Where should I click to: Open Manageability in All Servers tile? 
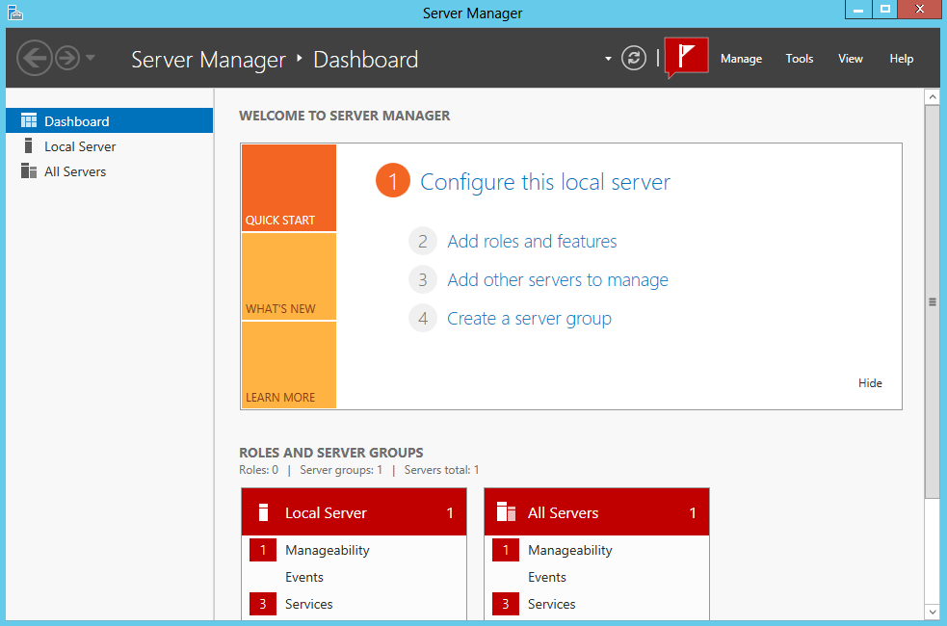click(x=569, y=550)
